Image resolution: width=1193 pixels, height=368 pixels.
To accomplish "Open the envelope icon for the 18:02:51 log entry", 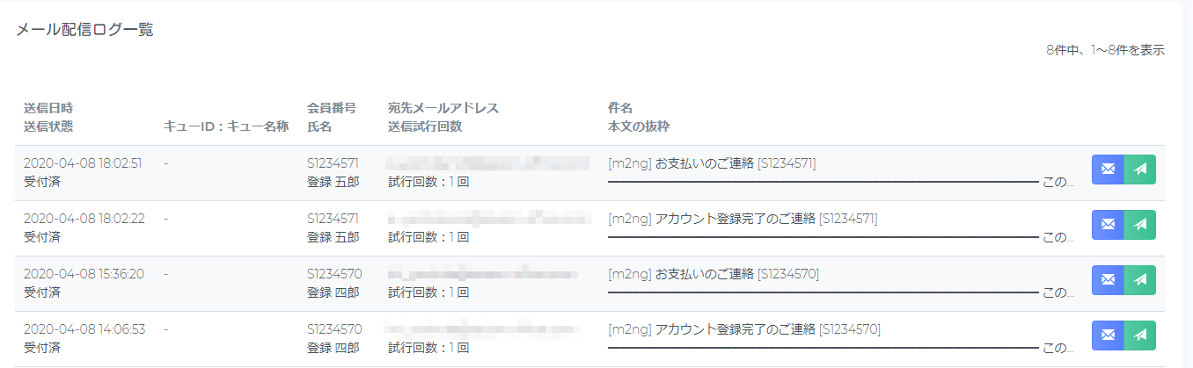I will tap(1108, 170).
